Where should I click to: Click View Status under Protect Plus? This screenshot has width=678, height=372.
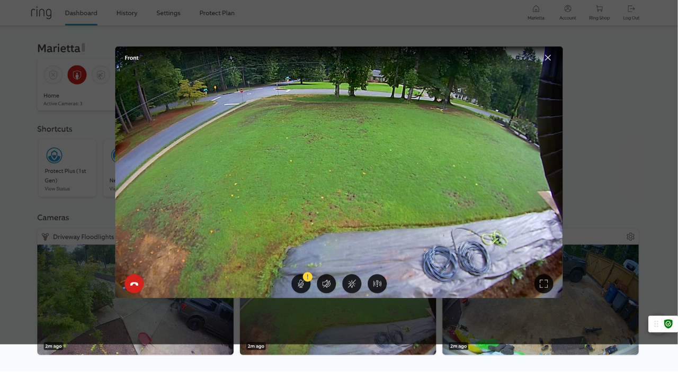point(57,189)
